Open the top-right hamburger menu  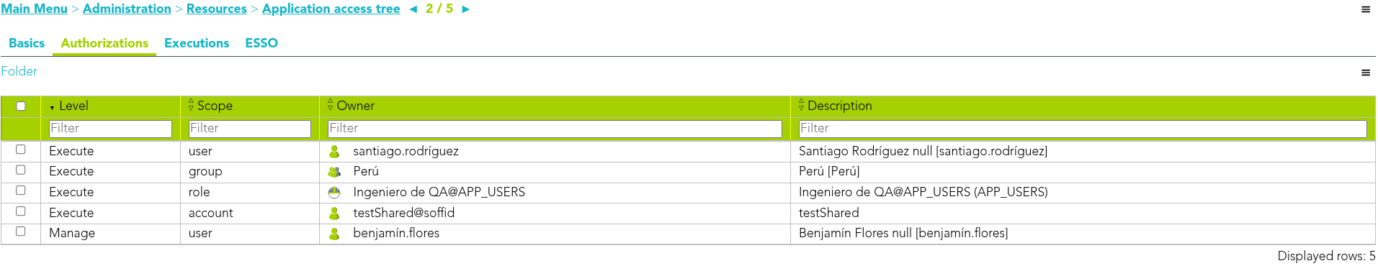1366,9
